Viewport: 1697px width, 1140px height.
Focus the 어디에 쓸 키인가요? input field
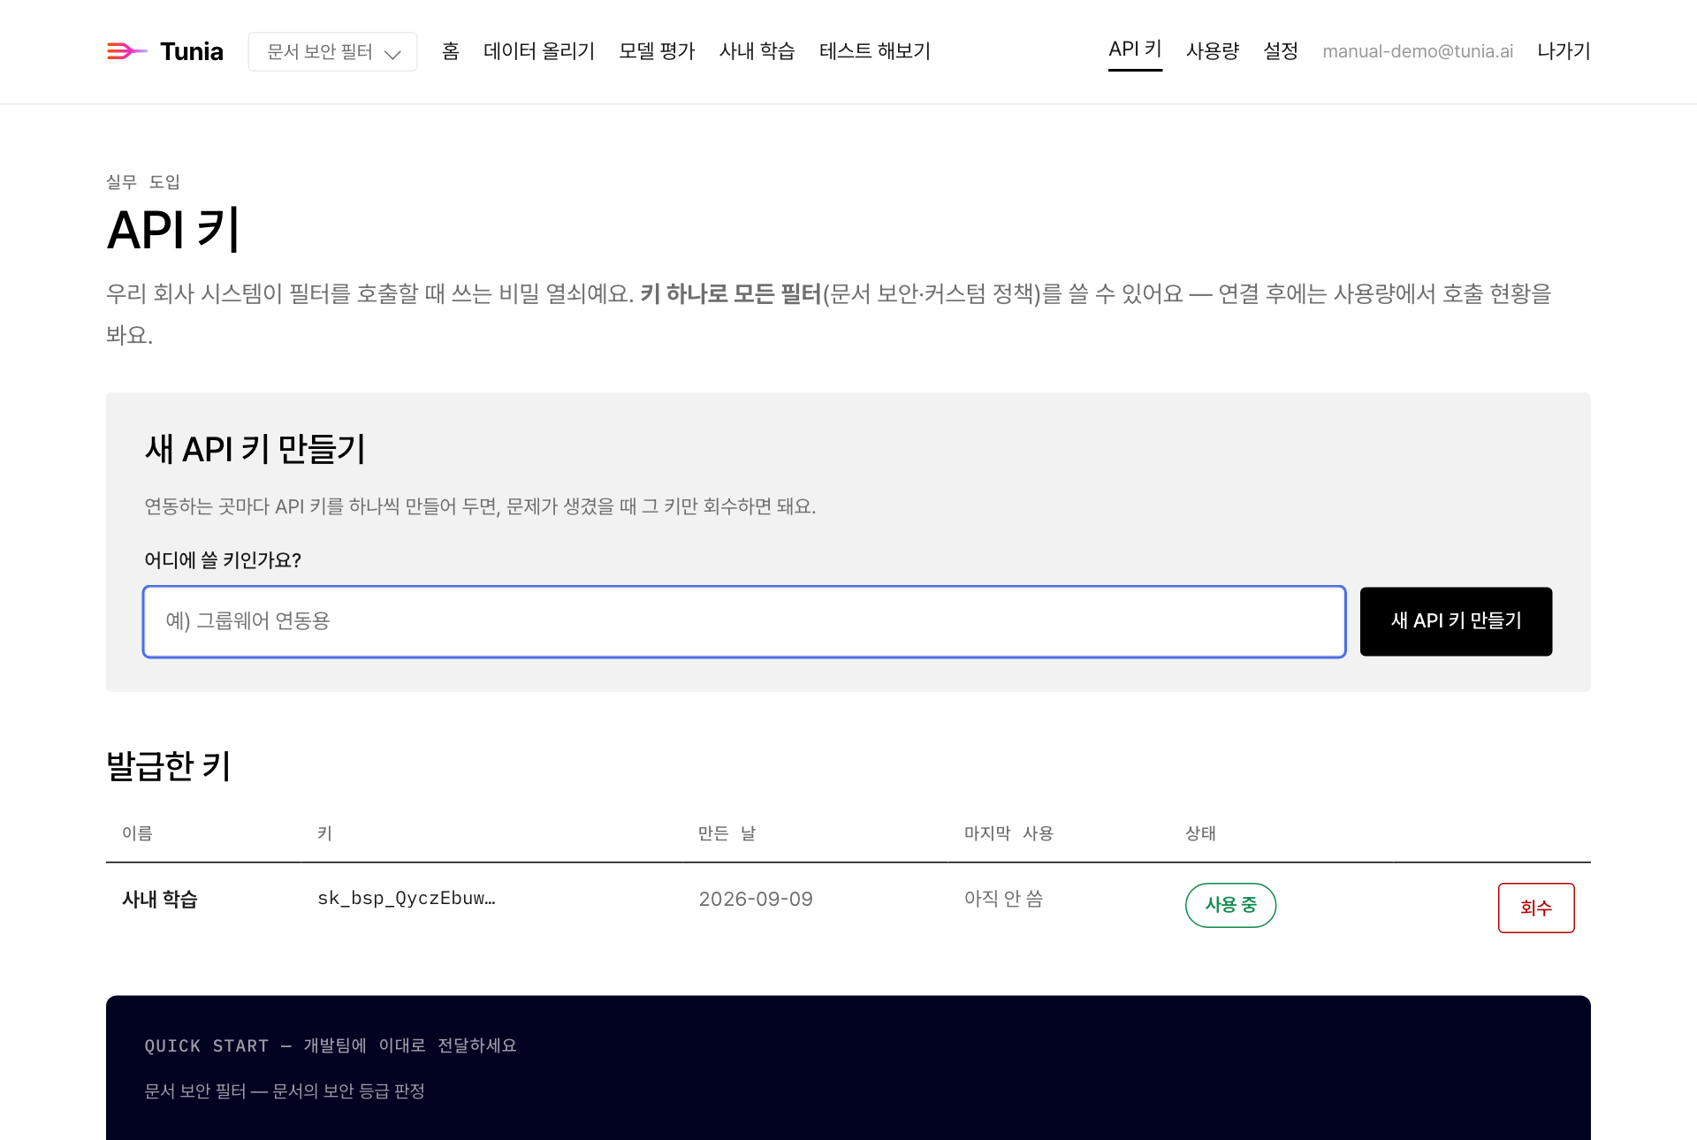[x=744, y=621]
